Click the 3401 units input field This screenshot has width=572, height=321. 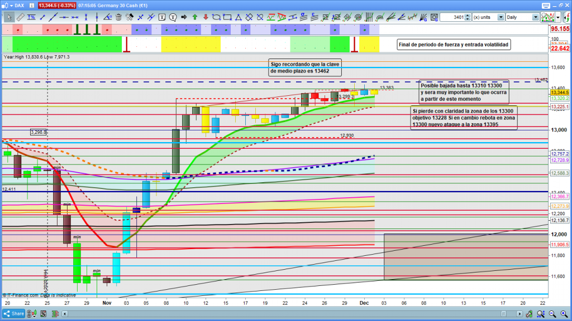(451, 17)
